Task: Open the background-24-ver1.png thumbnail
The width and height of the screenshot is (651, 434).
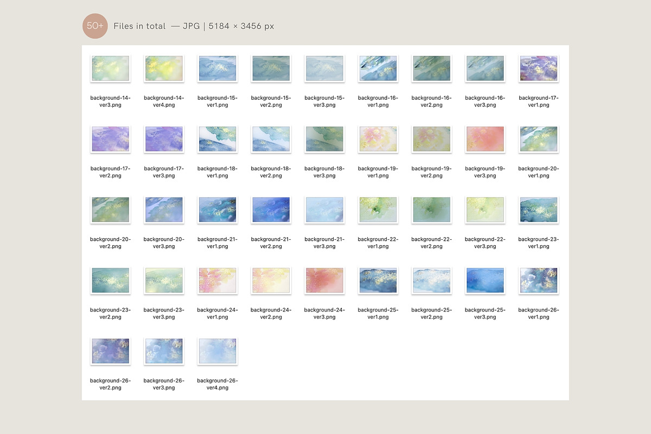Action: point(218,280)
